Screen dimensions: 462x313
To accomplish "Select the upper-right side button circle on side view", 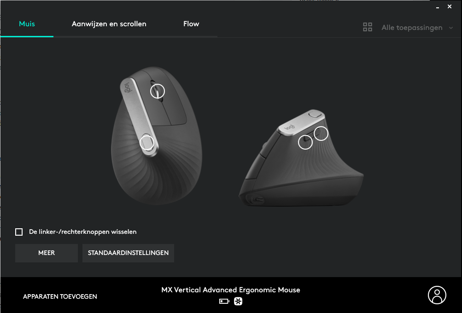I will pos(321,133).
